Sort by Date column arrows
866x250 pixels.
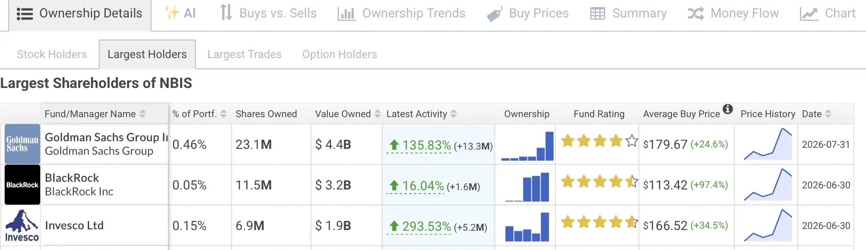coord(828,114)
